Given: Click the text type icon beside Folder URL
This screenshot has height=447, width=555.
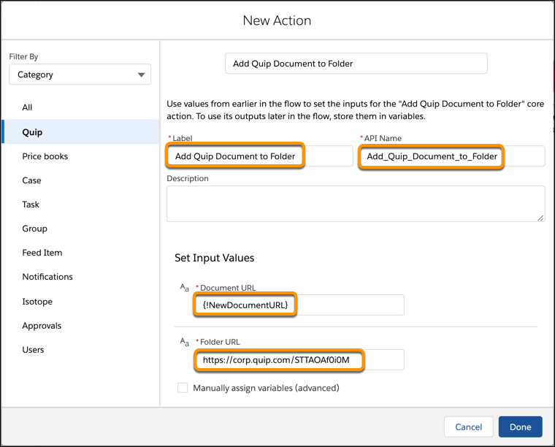Looking at the screenshot, I should [185, 342].
